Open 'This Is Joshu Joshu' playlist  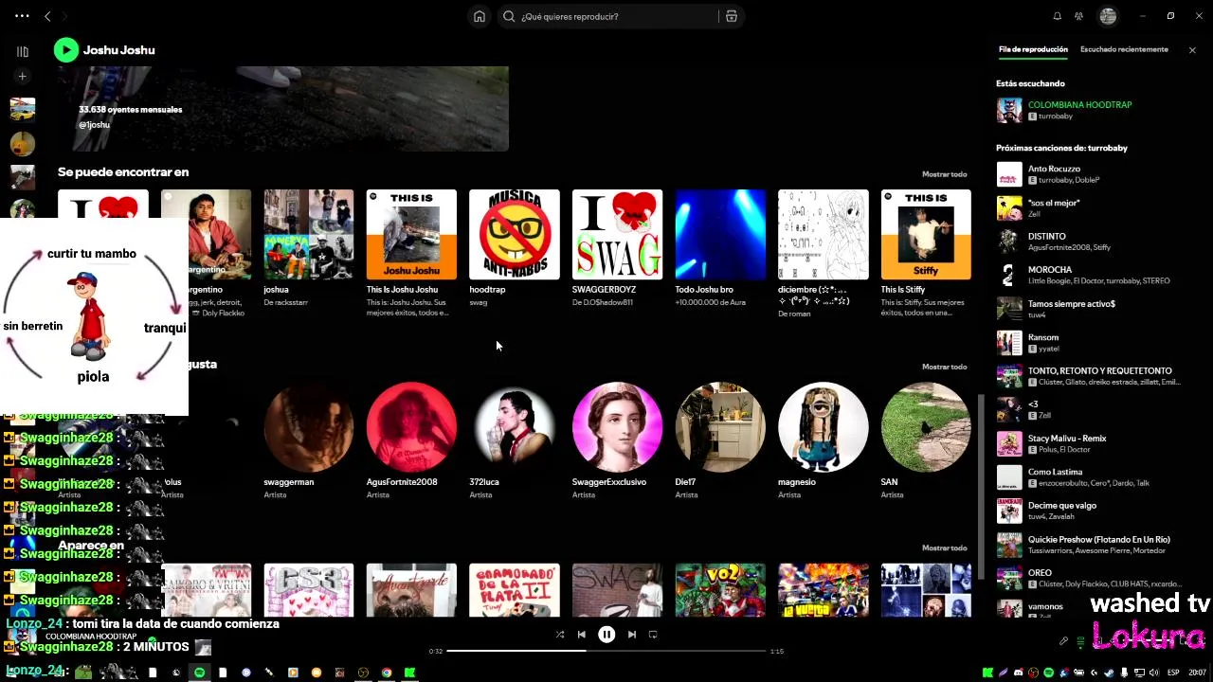411,235
